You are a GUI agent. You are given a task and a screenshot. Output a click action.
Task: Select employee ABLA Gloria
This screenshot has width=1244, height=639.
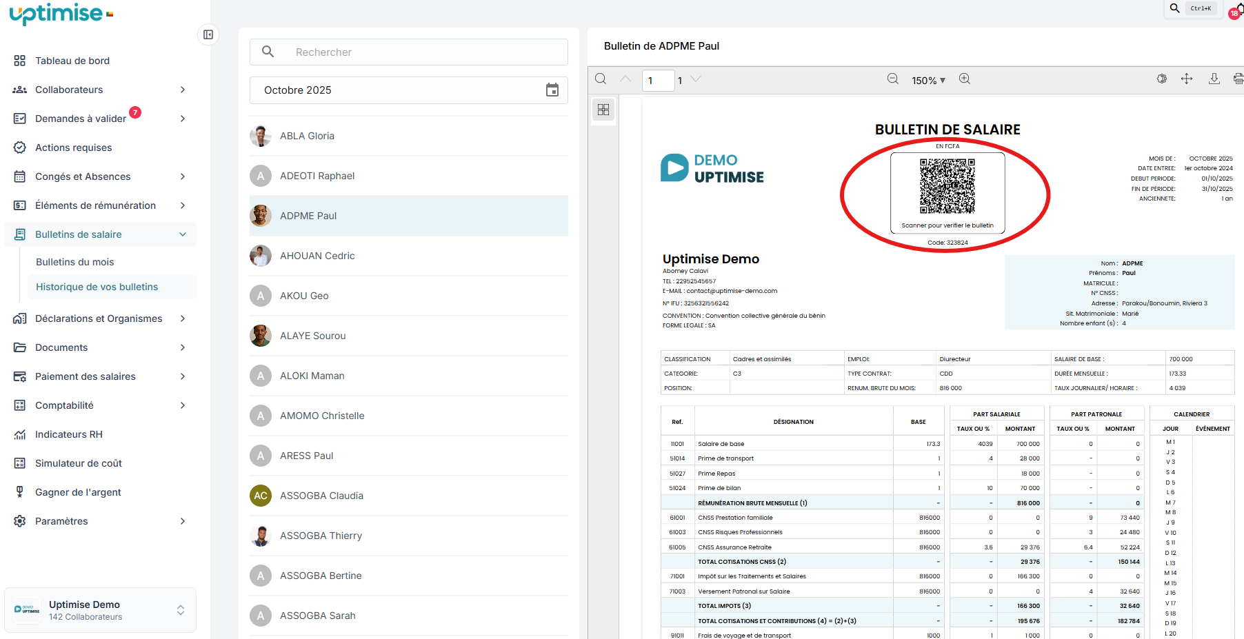tap(409, 136)
